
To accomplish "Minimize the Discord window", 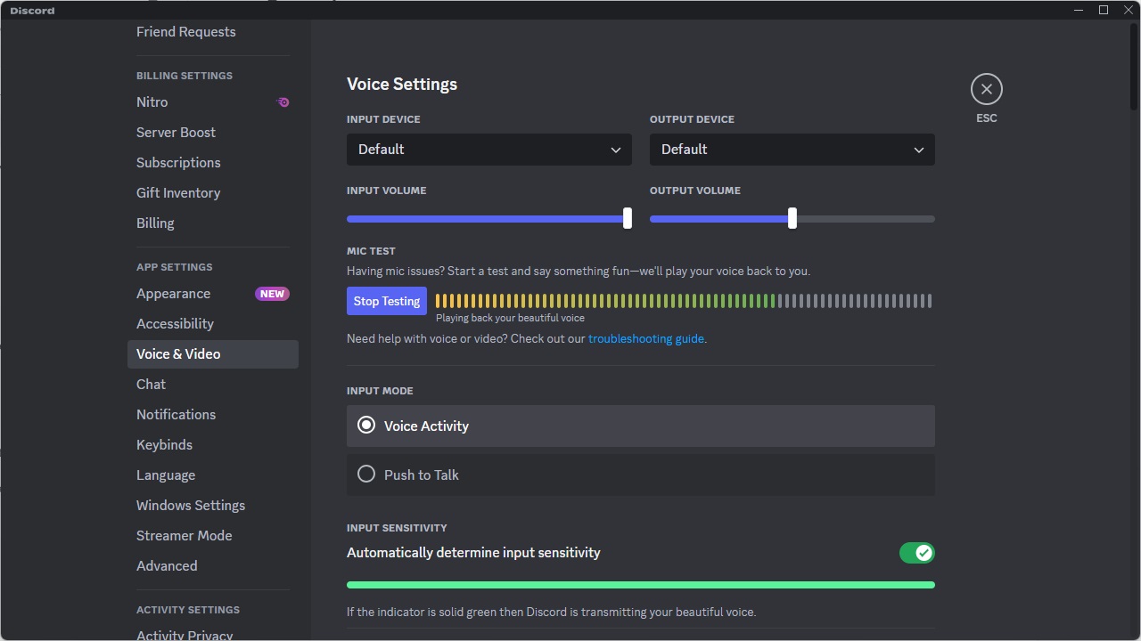I will [x=1079, y=10].
